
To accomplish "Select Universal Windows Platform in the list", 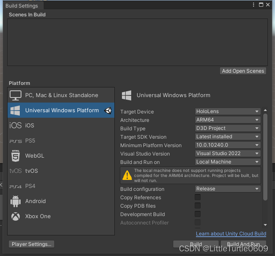I will 61,111.
